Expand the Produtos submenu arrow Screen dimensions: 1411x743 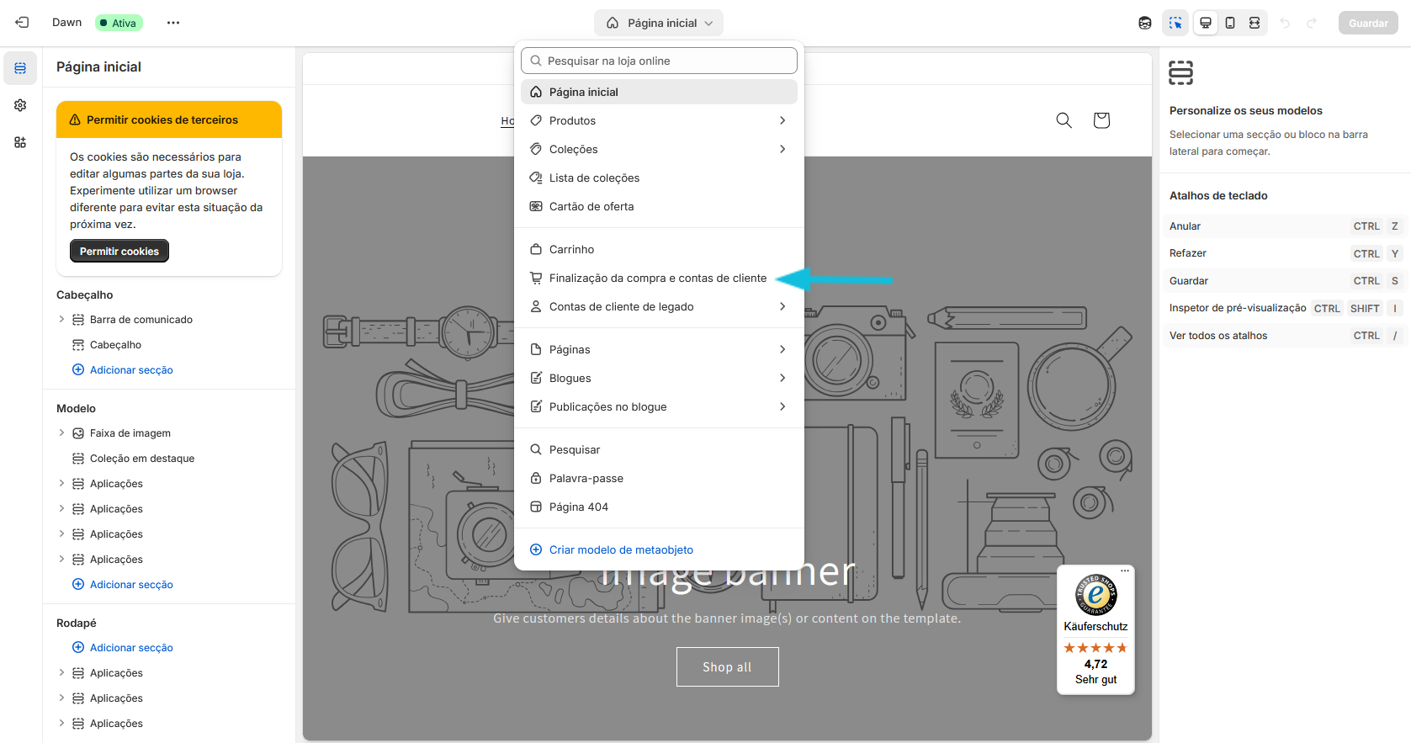pyautogui.click(x=782, y=120)
